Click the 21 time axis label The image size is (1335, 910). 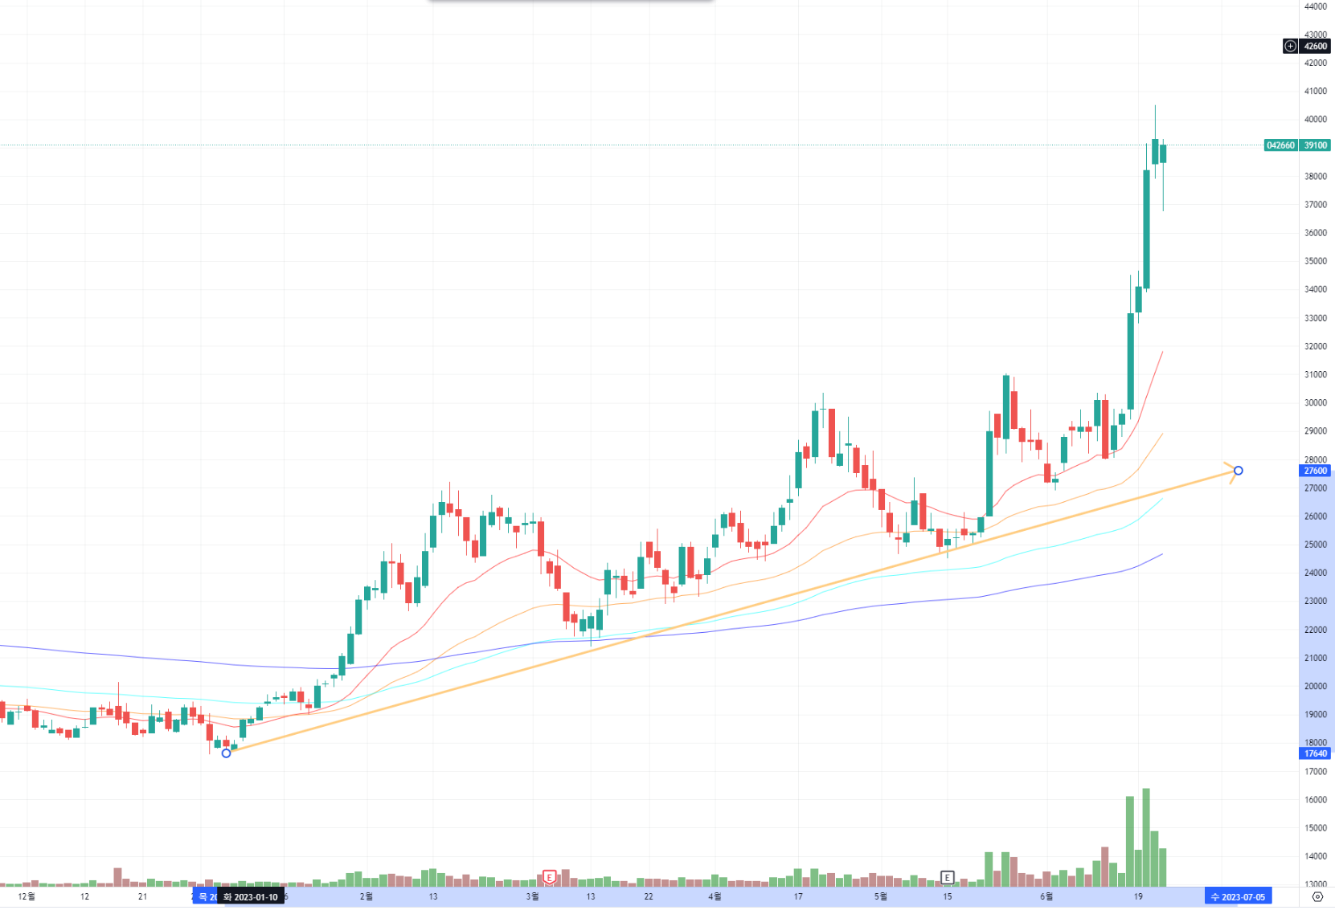click(x=142, y=896)
